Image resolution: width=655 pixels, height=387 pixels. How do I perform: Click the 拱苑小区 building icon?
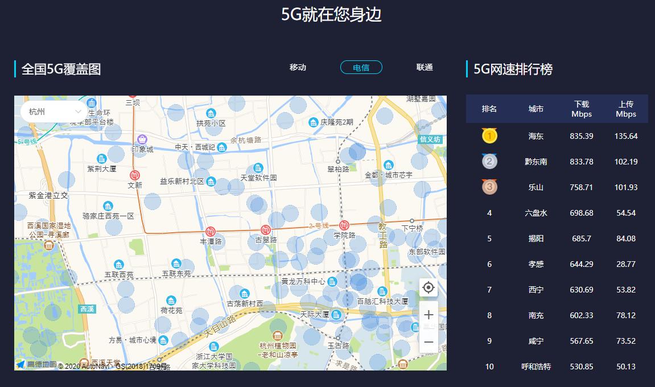211,113
